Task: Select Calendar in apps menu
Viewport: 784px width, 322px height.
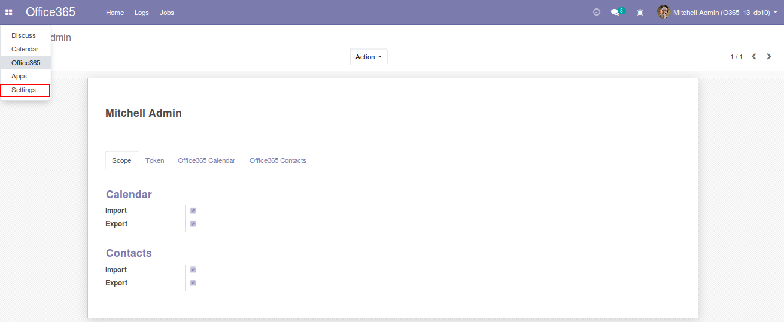Action: [25, 49]
